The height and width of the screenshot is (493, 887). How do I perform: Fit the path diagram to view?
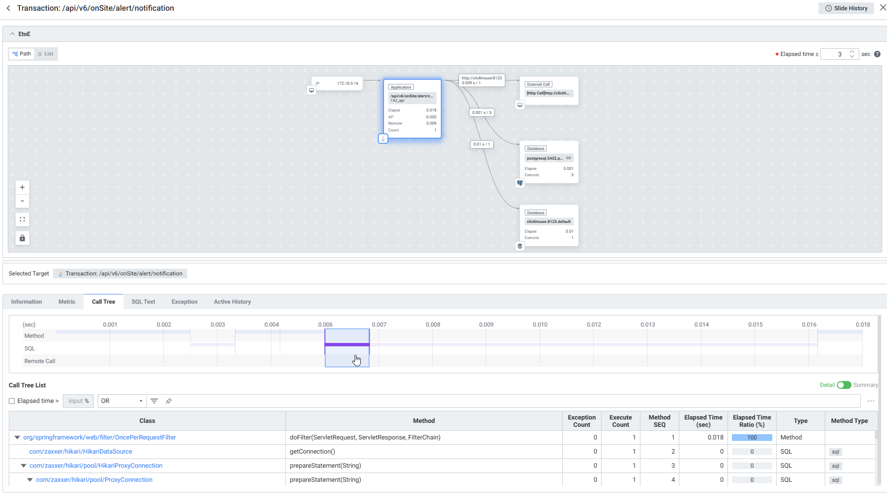coord(22,219)
